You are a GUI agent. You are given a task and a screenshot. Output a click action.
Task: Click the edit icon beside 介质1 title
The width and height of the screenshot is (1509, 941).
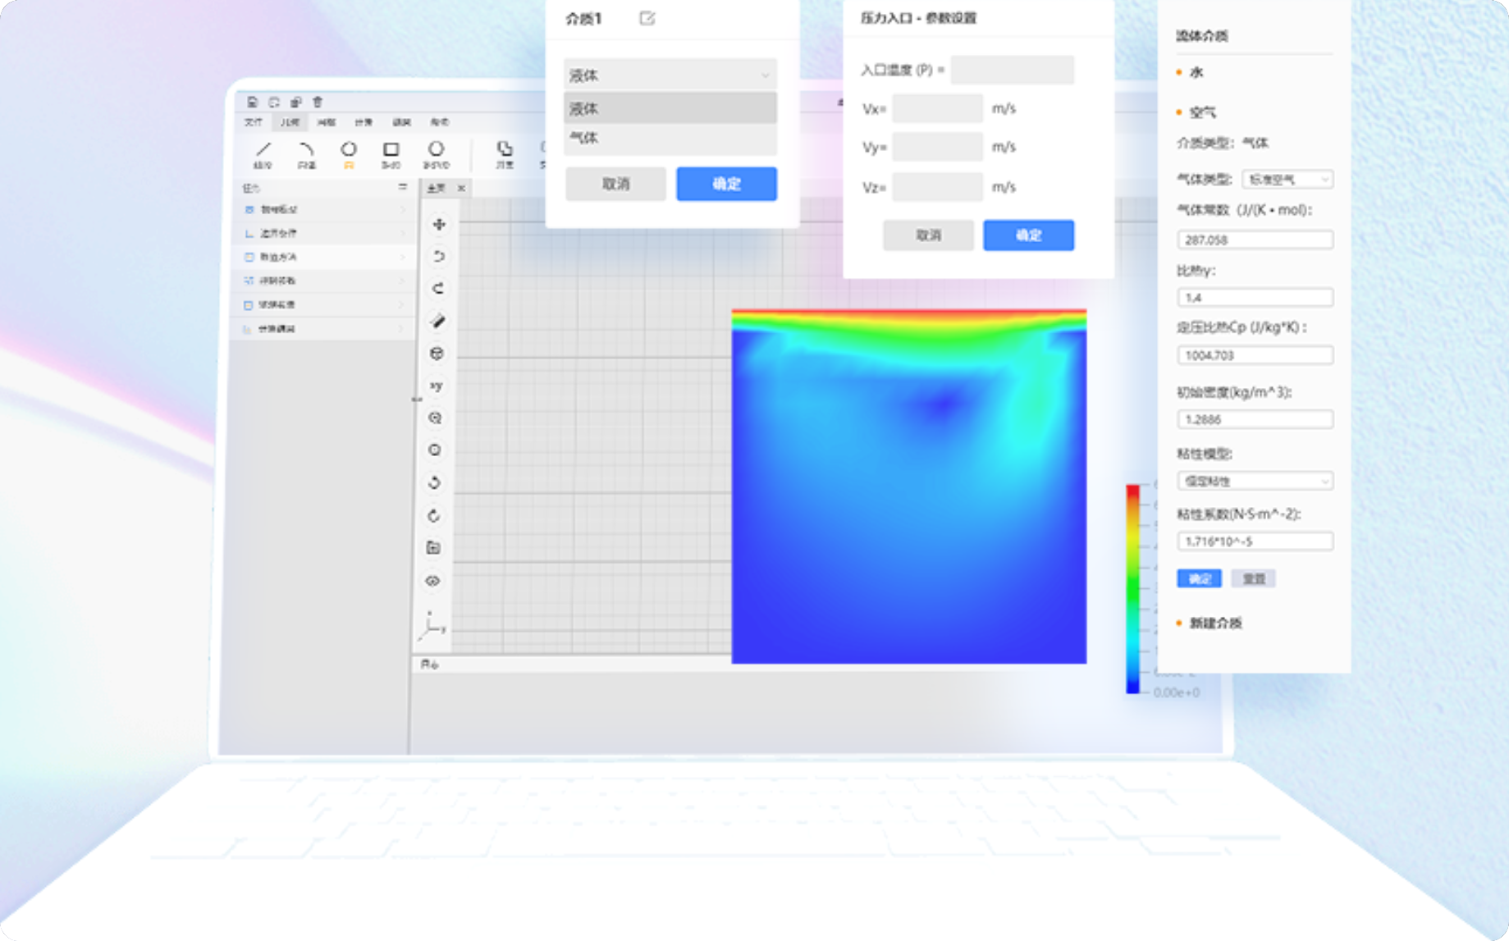(x=647, y=18)
